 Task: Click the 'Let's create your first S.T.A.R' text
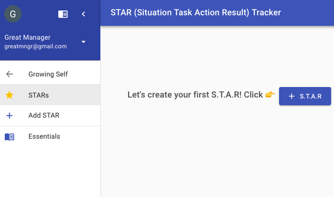tap(184, 95)
